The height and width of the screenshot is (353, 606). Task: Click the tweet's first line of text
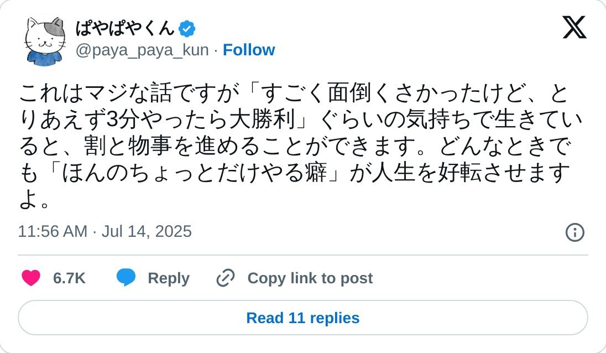(293, 94)
